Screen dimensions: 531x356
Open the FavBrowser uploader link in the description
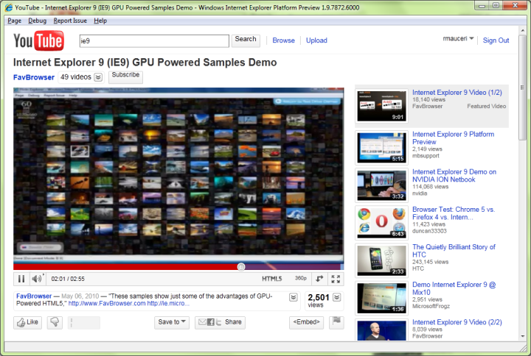[x=34, y=296]
